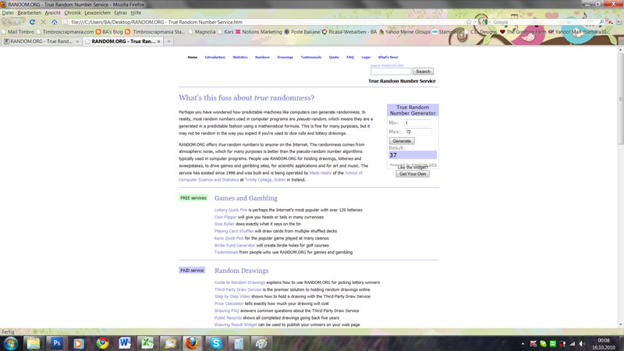Open the Hilfe menu

[136, 12]
